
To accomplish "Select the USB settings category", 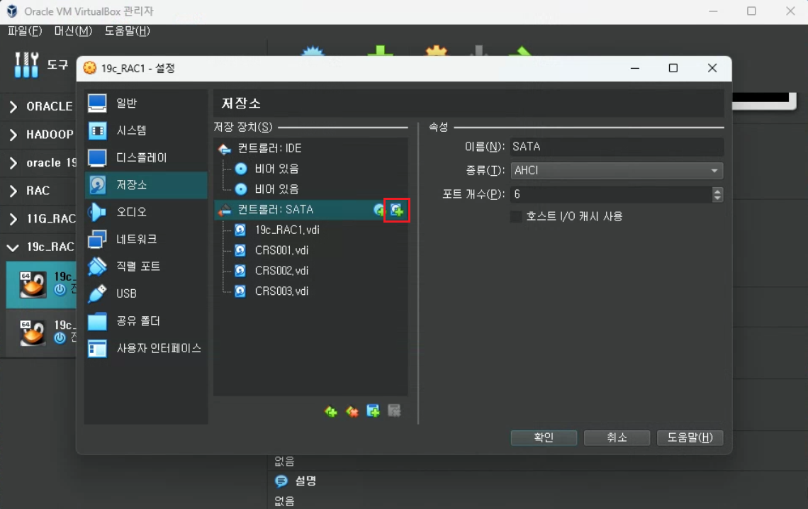I will click(146, 293).
